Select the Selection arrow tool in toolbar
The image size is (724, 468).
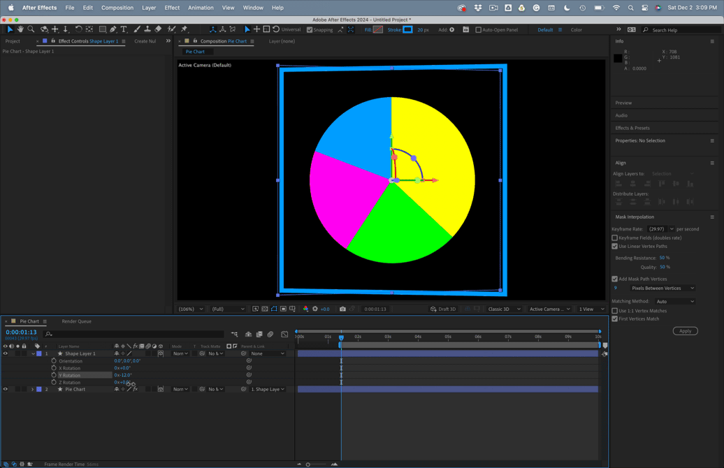click(10, 29)
